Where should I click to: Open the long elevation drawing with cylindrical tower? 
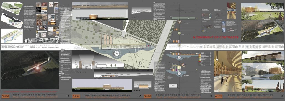click(100, 15)
